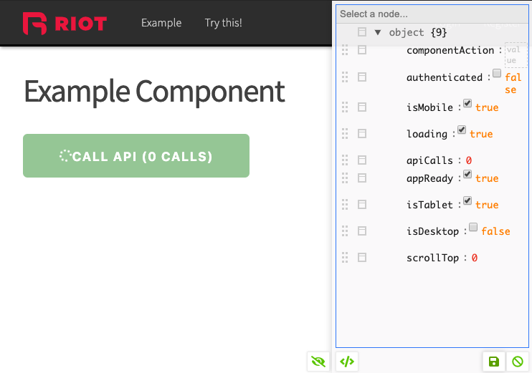The image size is (532, 373).
Task: Select the componentAction field name
Action: pyautogui.click(x=450, y=51)
